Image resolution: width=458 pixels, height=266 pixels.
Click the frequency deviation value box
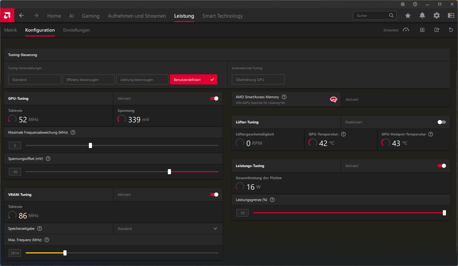(x=15, y=145)
